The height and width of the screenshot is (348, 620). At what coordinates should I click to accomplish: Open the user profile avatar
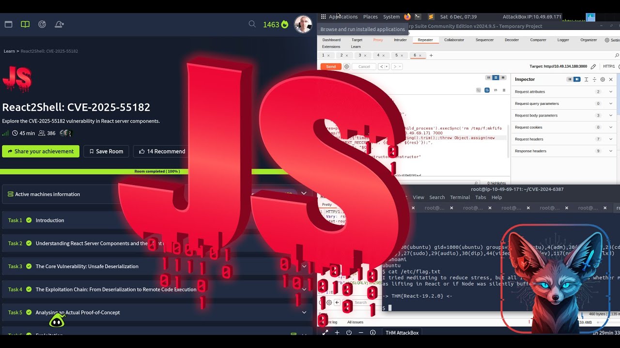pyautogui.click(x=303, y=24)
